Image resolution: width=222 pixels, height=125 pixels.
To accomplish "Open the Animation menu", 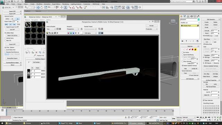I will pos(47,4).
